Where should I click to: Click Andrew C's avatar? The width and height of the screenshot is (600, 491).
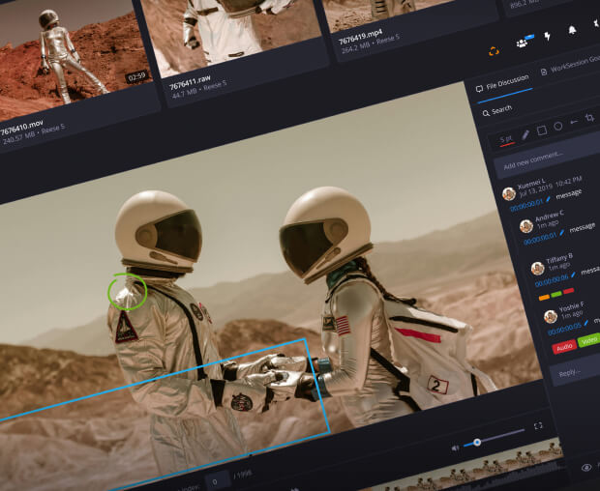526,226
